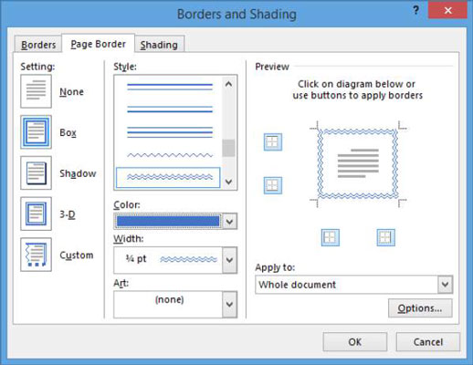Select the 3-D border setting icon
The width and height of the screenshot is (473, 365).
coord(36,214)
